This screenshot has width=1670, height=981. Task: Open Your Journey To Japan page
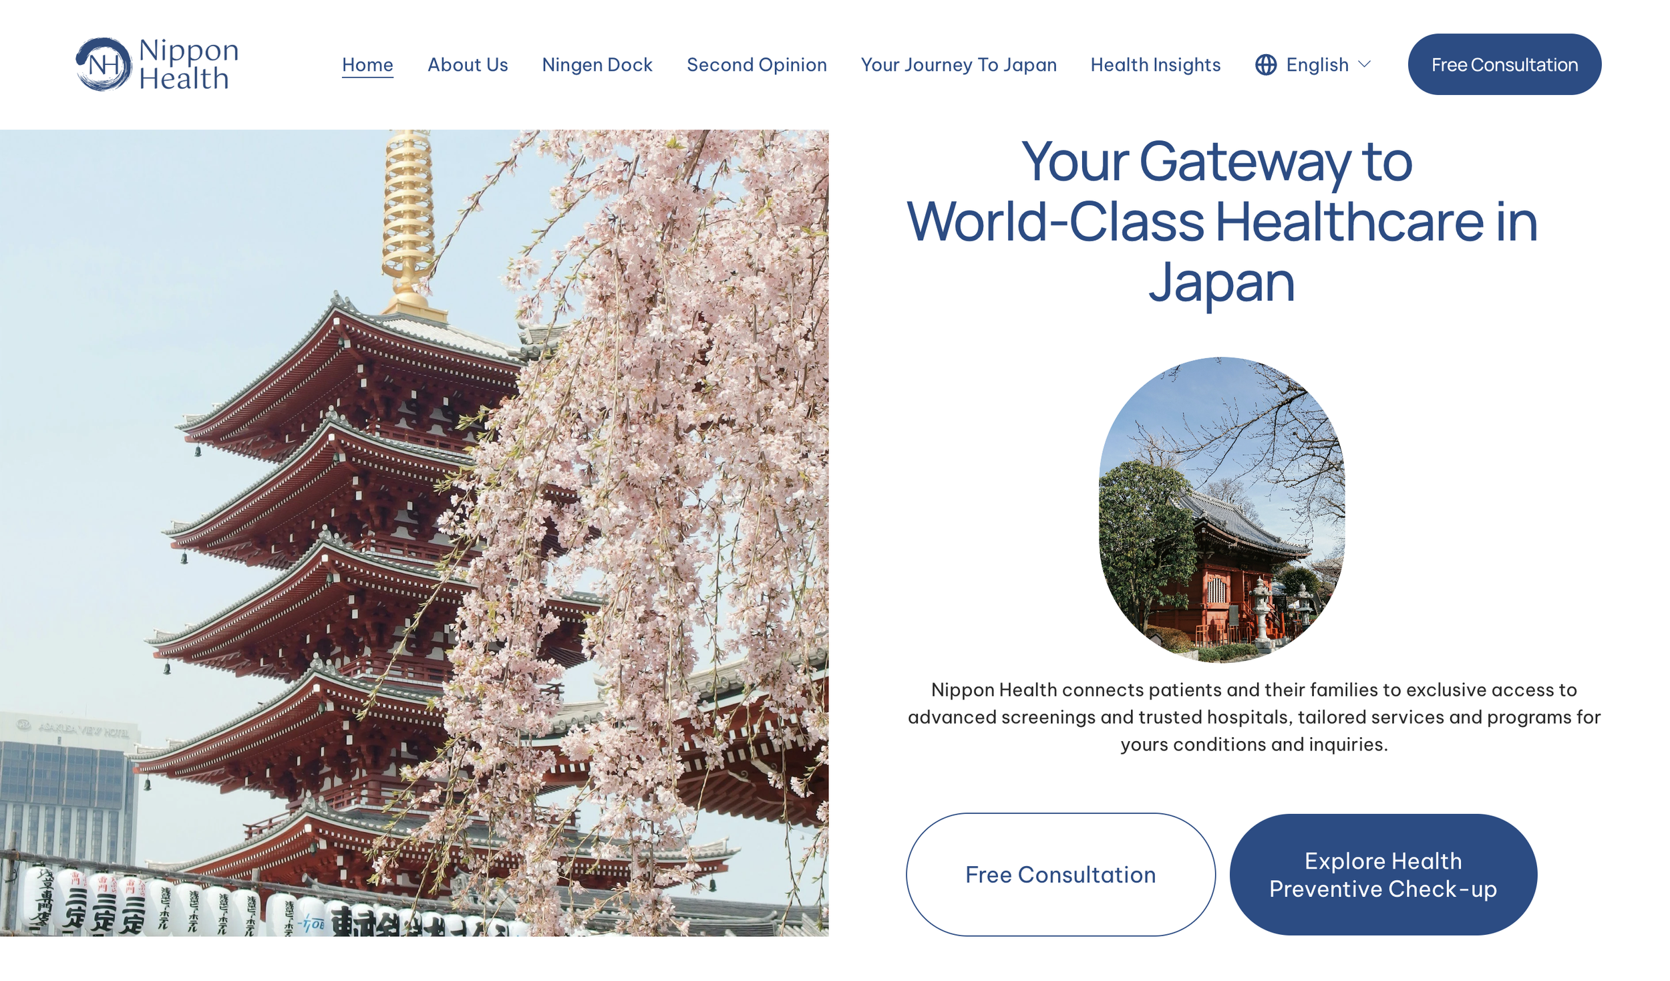point(958,65)
